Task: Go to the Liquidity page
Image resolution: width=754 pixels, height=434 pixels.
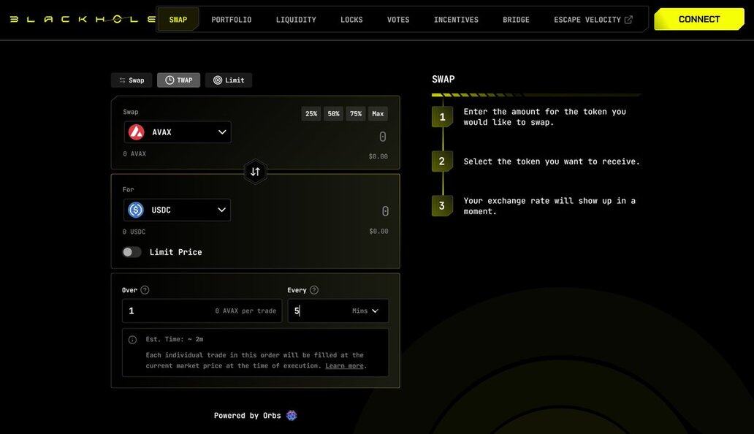Action: pos(296,20)
